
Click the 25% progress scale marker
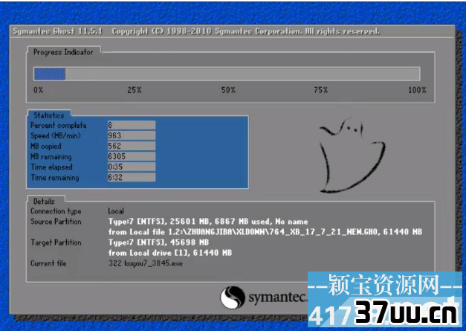[135, 90]
